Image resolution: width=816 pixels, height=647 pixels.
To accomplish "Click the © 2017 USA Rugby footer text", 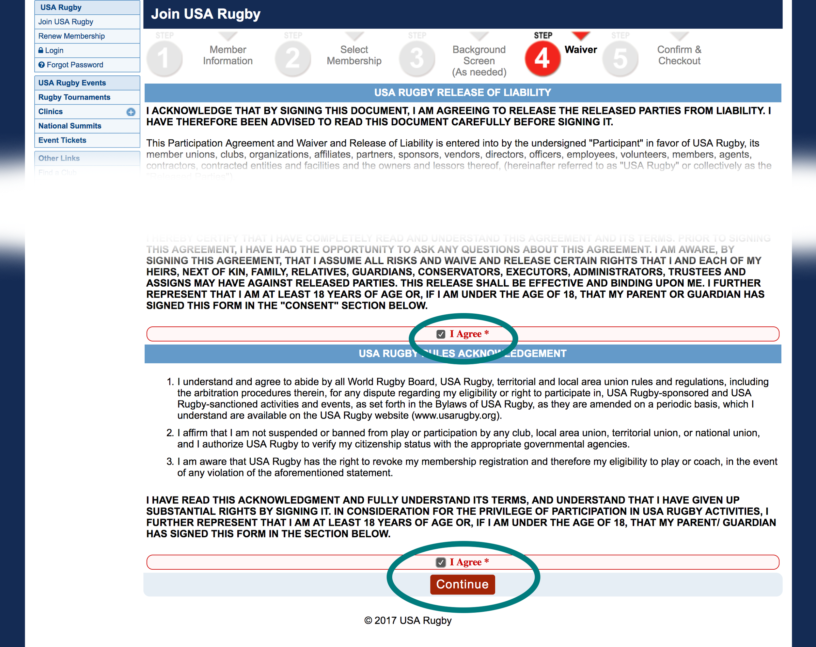I will 408,621.
